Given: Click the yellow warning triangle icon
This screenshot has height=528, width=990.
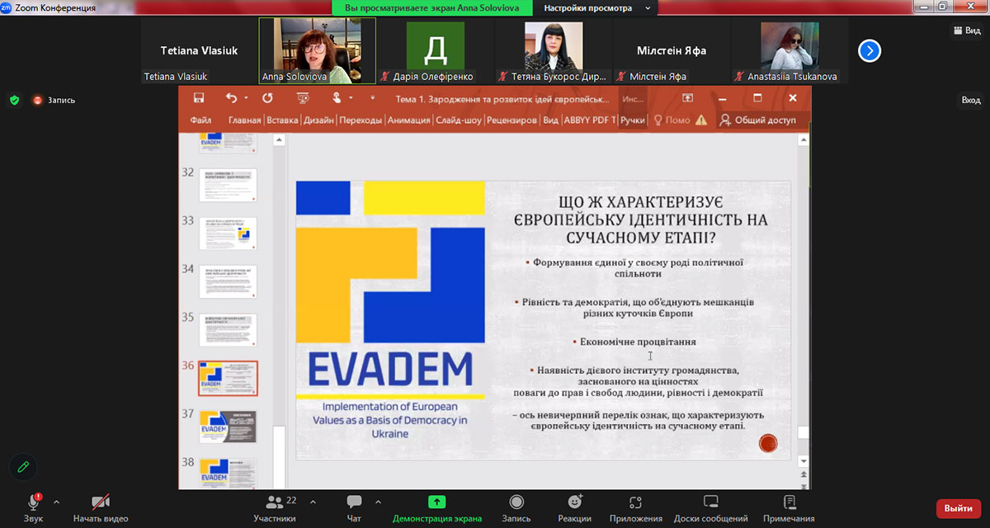Looking at the screenshot, I should tap(701, 120).
